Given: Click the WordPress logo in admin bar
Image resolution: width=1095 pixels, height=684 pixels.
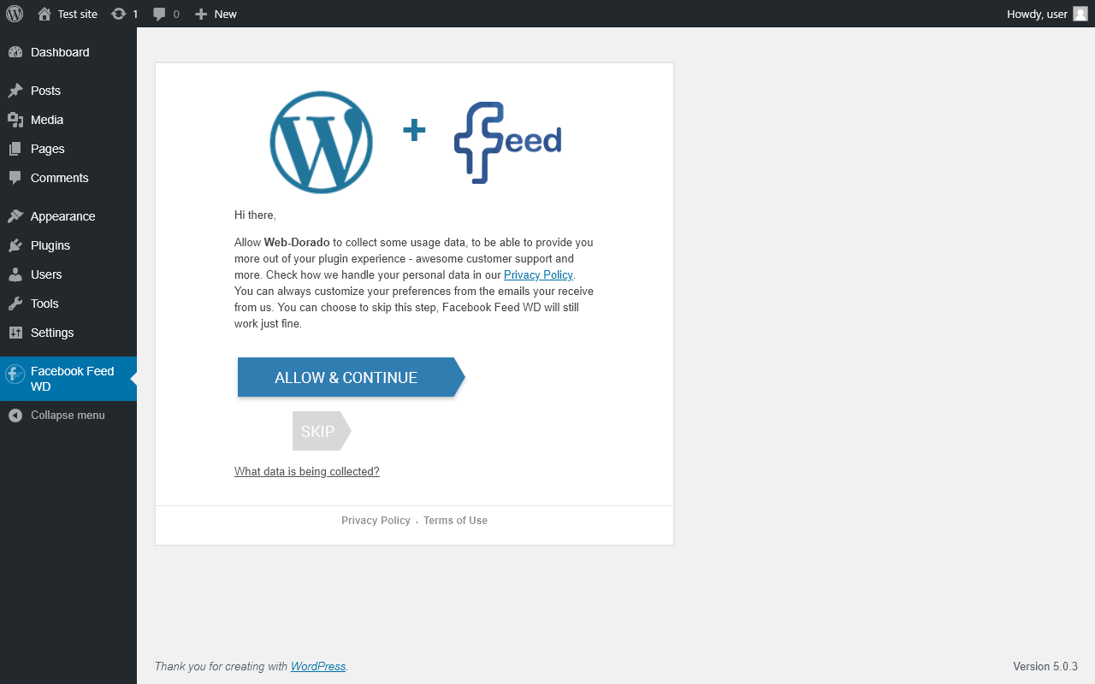Looking at the screenshot, I should point(15,14).
